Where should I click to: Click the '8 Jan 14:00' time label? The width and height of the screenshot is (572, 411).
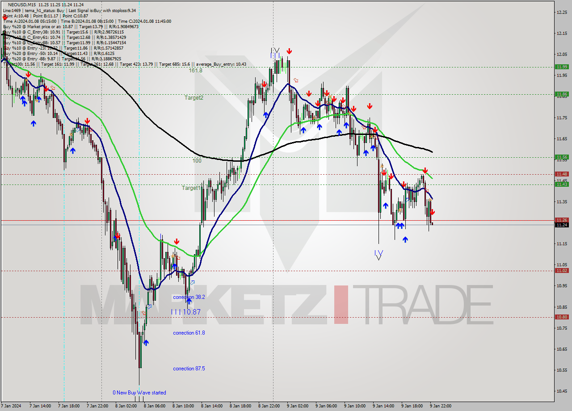click(212, 406)
